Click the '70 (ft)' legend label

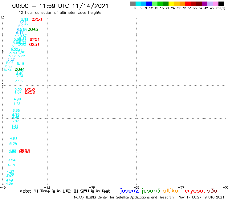[x=220, y=8]
